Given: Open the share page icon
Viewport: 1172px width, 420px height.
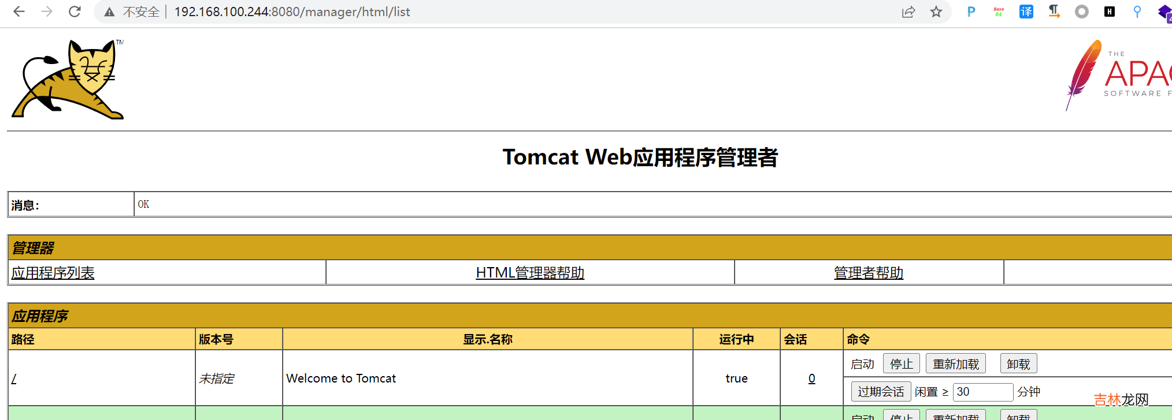Looking at the screenshot, I should point(908,12).
